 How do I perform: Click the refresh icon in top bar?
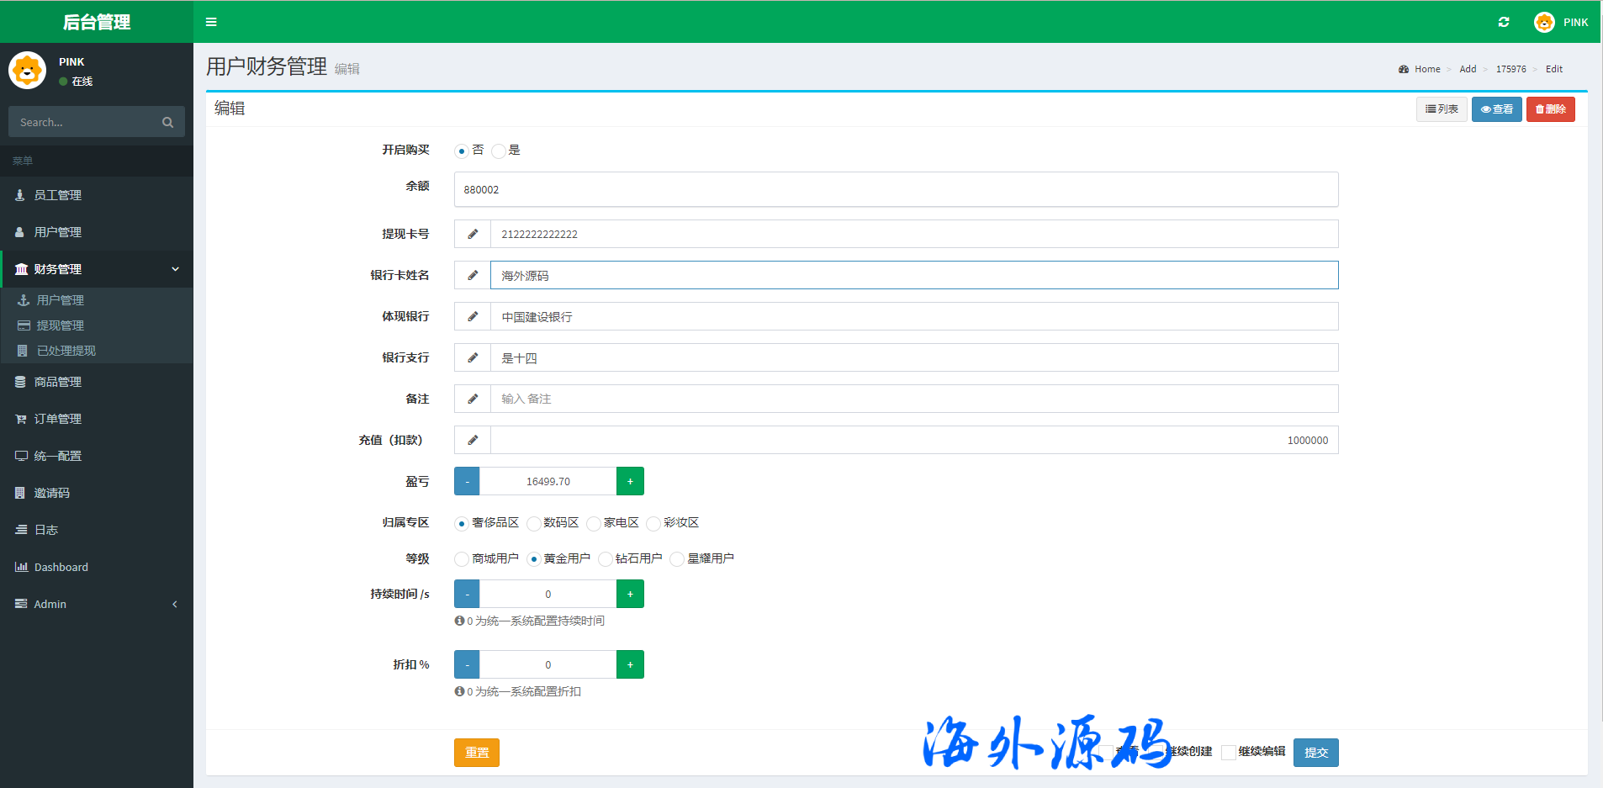[1504, 22]
